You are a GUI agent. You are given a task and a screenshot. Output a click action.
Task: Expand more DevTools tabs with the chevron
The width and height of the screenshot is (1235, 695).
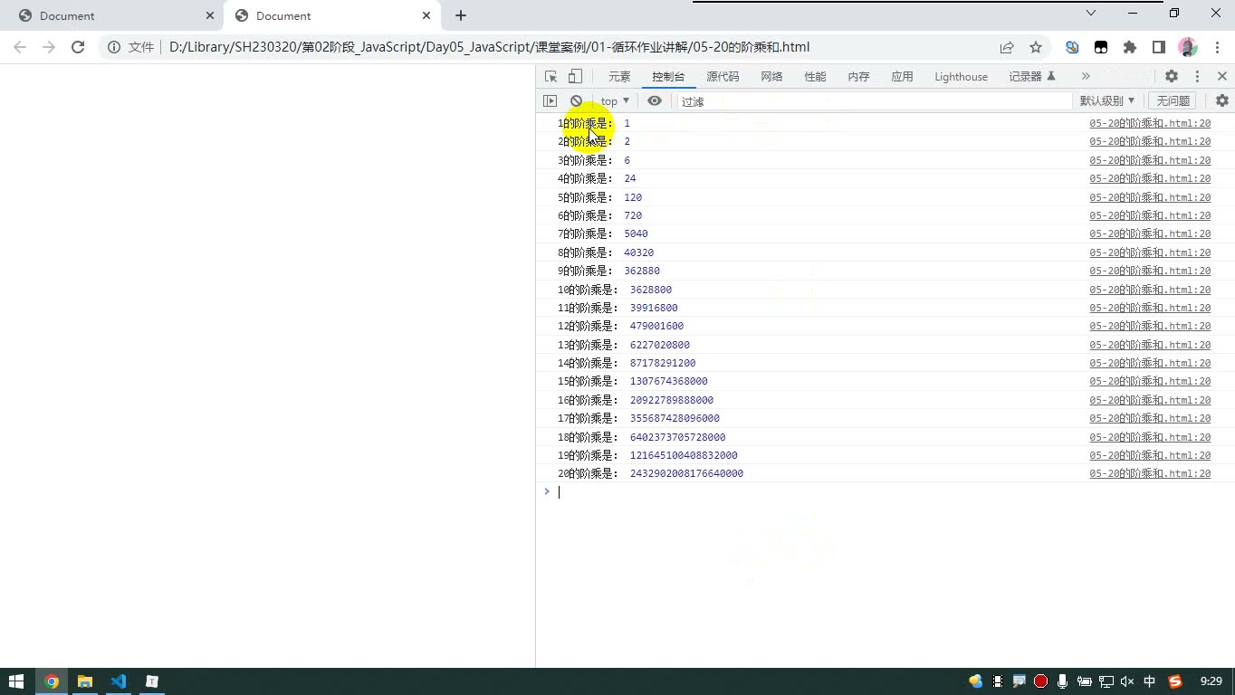tap(1086, 77)
